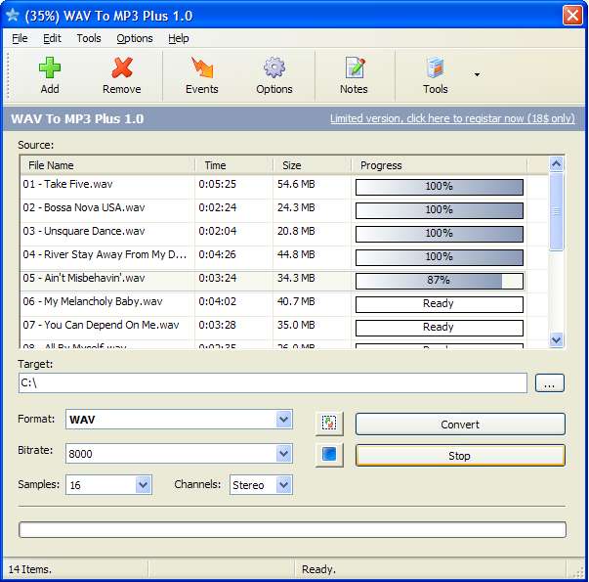Screen dimensions: 589x582
Task: Click the 0:05:25 time cell
Action: [217, 184]
